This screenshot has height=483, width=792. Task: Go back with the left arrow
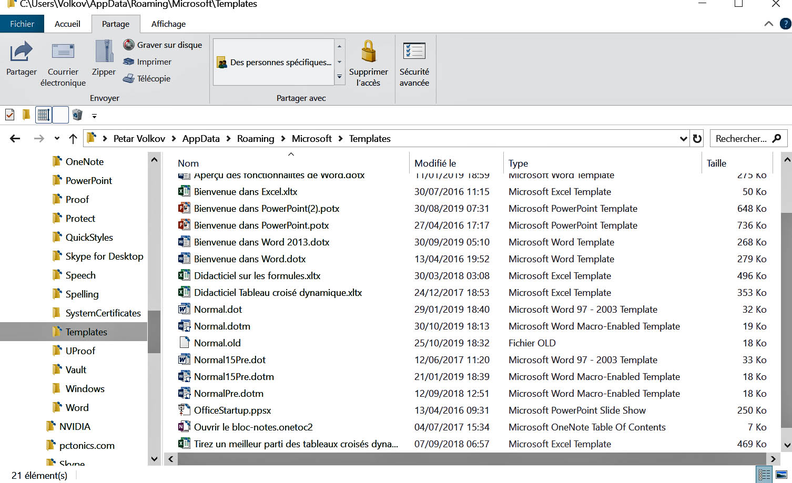(15, 139)
